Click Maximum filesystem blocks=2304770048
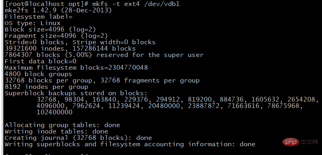 (76, 68)
